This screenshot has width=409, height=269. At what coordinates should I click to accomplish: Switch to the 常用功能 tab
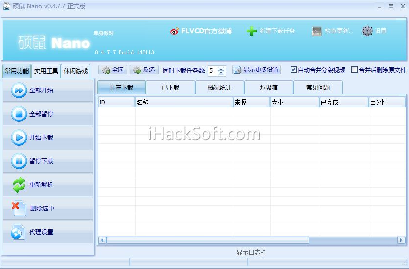(x=16, y=71)
